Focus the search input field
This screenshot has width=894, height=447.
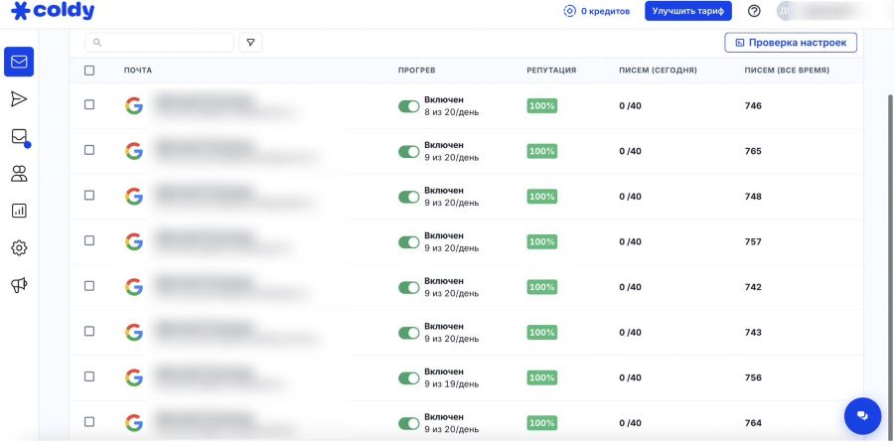[159, 42]
